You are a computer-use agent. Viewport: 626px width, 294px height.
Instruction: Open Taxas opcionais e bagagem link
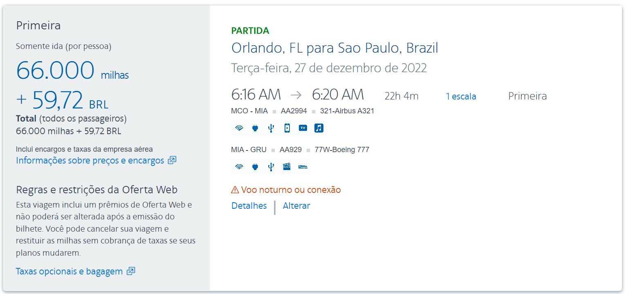pyautogui.click(x=69, y=271)
